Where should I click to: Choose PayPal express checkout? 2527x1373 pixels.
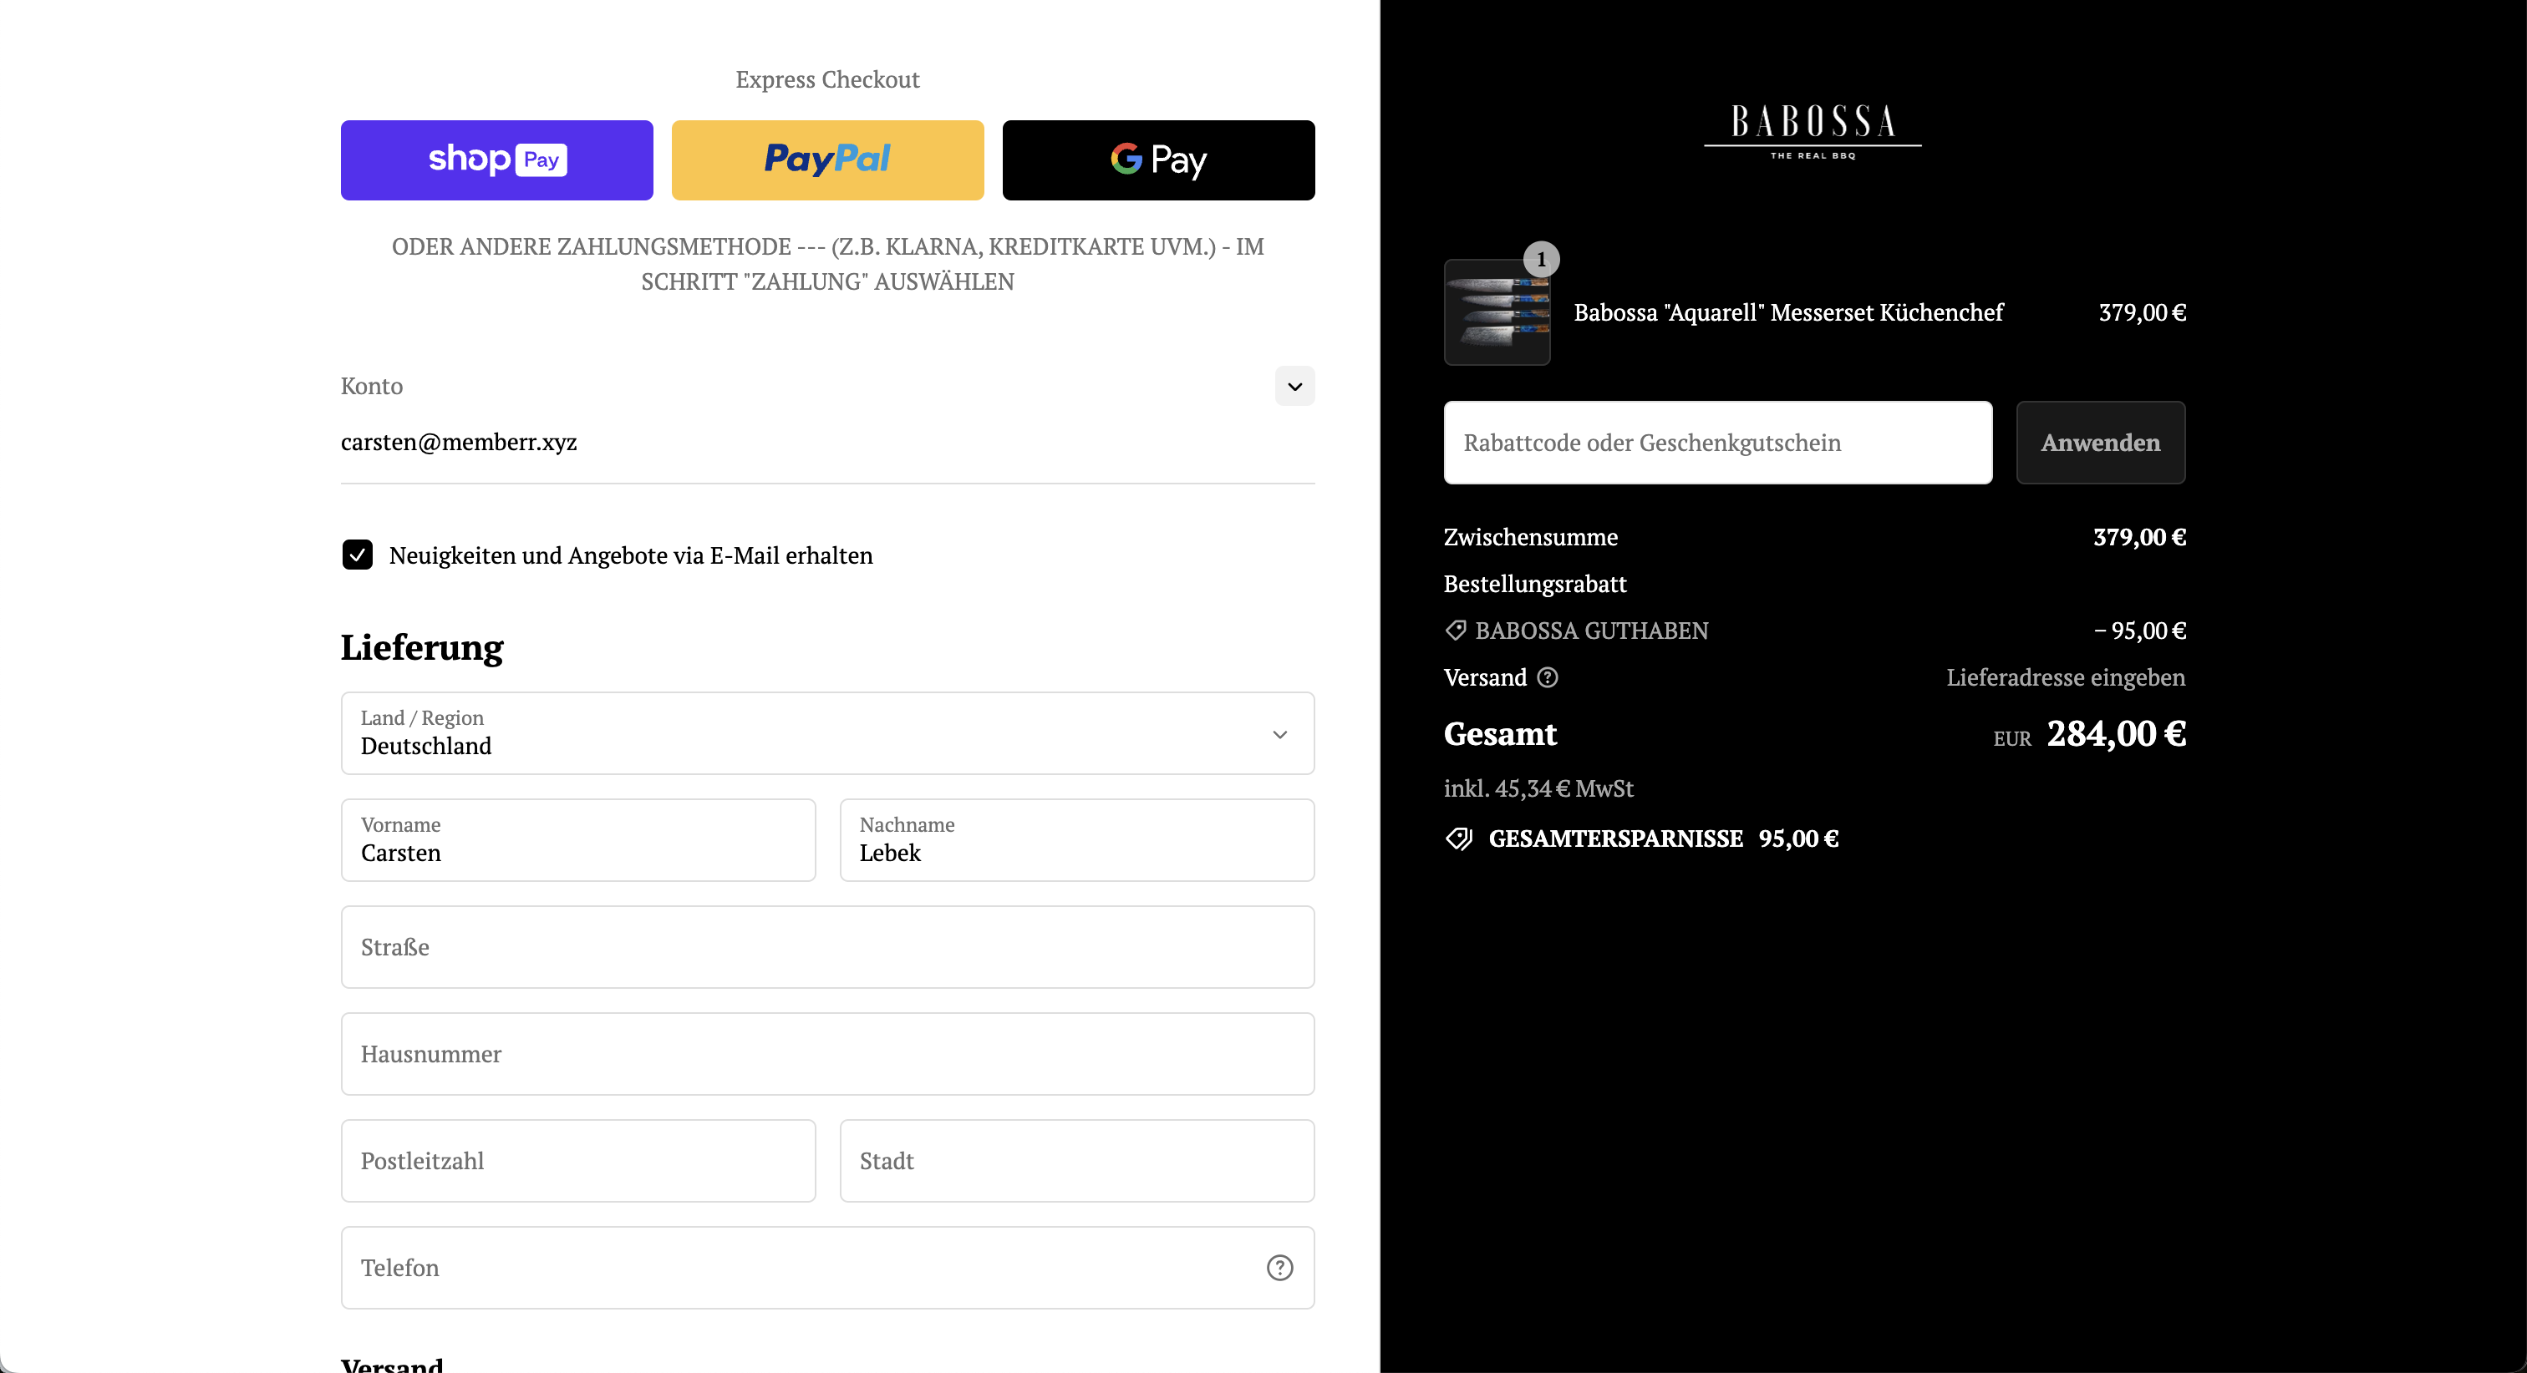(x=827, y=160)
